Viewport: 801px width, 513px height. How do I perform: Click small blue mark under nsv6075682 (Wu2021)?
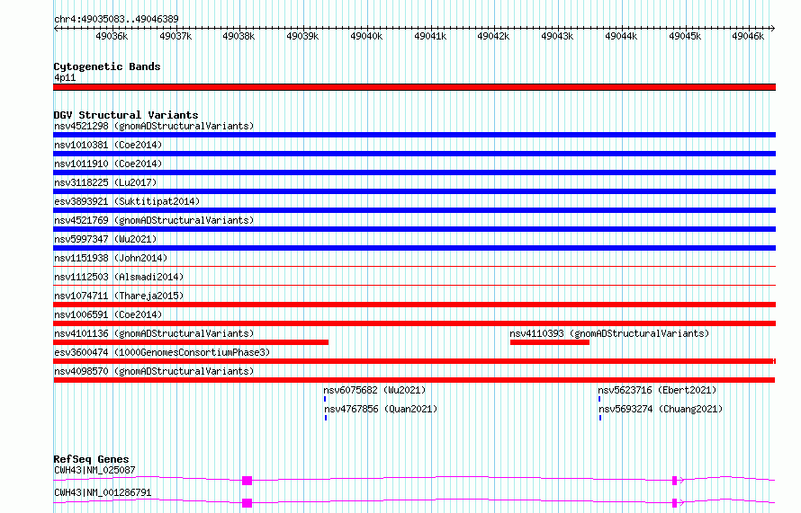point(325,399)
